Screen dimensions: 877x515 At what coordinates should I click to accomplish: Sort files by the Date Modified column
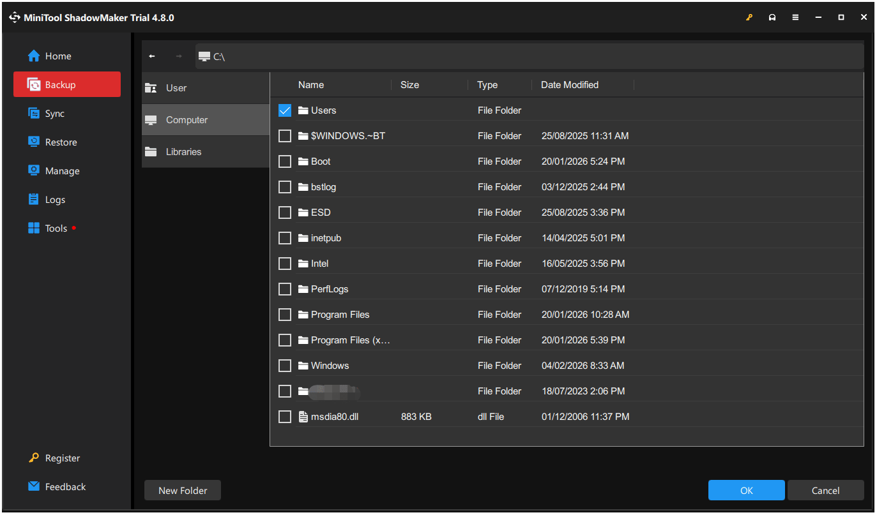click(x=569, y=84)
